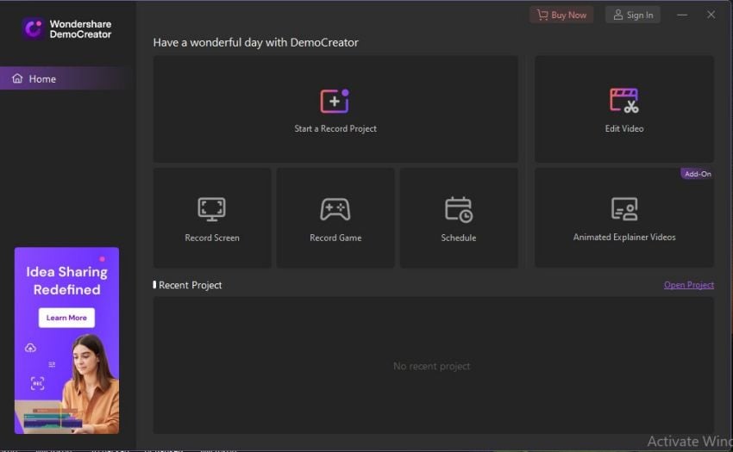This screenshot has height=452, width=733.
Task: Select the Record Screen monitor icon
Action: 212,209
